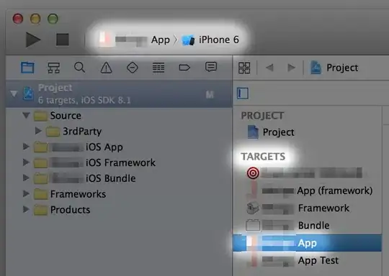The image size is (389, 276).
Task: Go back in editor history
Action: (x=269, y=68)
